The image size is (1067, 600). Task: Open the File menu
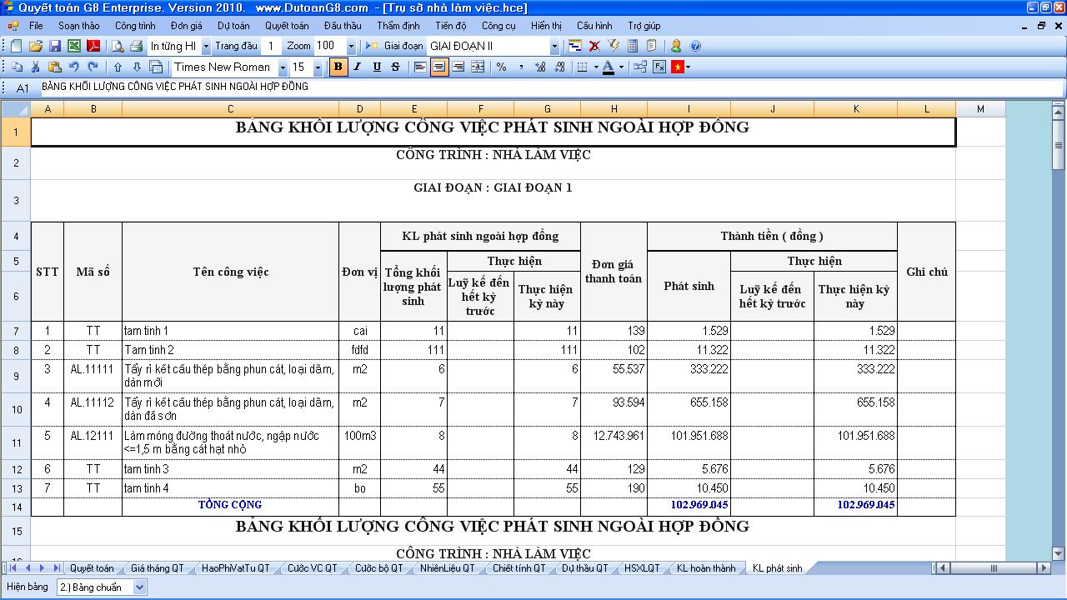(36, 26)
